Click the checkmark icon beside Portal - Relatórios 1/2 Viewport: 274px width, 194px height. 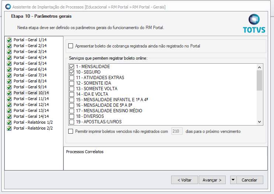click(10, 122)
